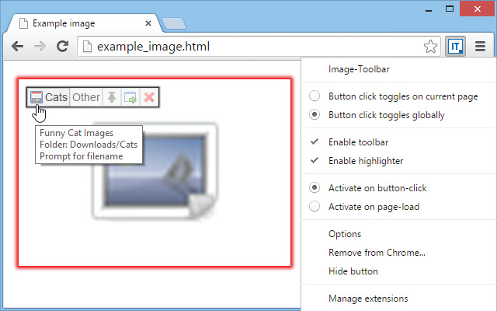Click the Image-Toolbar extension button
This screenshot has height=311, width=497.
tap(455, 47)
